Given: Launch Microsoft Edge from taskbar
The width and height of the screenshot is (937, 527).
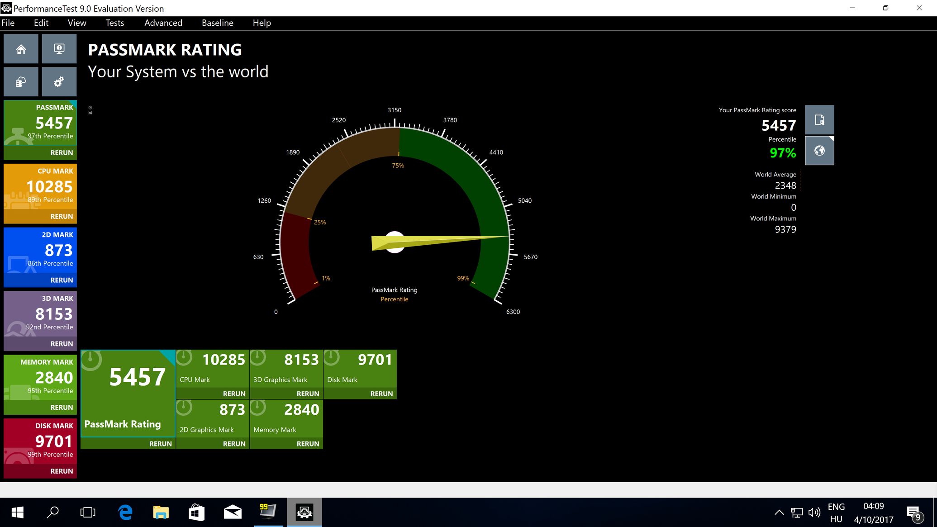Looking at the screenshot, I should [x=125, y=513].
